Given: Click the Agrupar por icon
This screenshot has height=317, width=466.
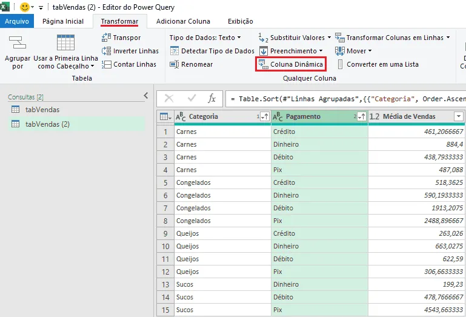Looking at the screenshot, I should click(x=18, y=42).
